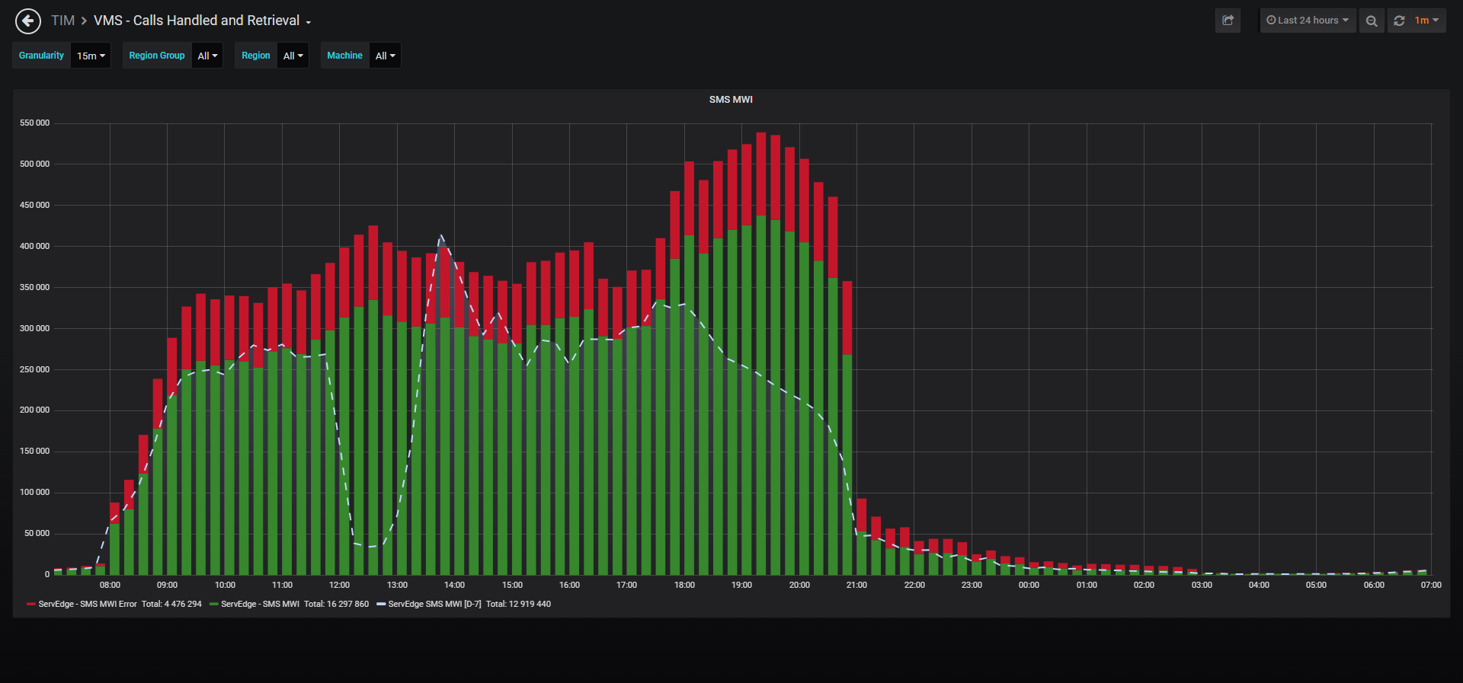Click the back arrow circle icon

click(x=28, y=21)
